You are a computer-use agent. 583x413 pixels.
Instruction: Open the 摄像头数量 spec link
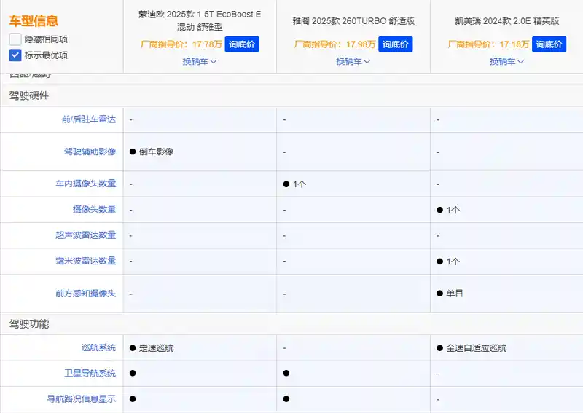95,209
